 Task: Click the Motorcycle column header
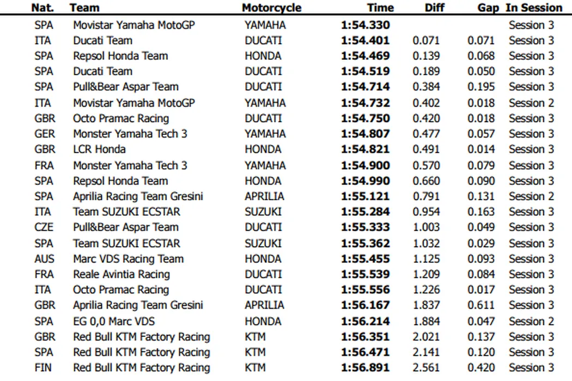271,8
